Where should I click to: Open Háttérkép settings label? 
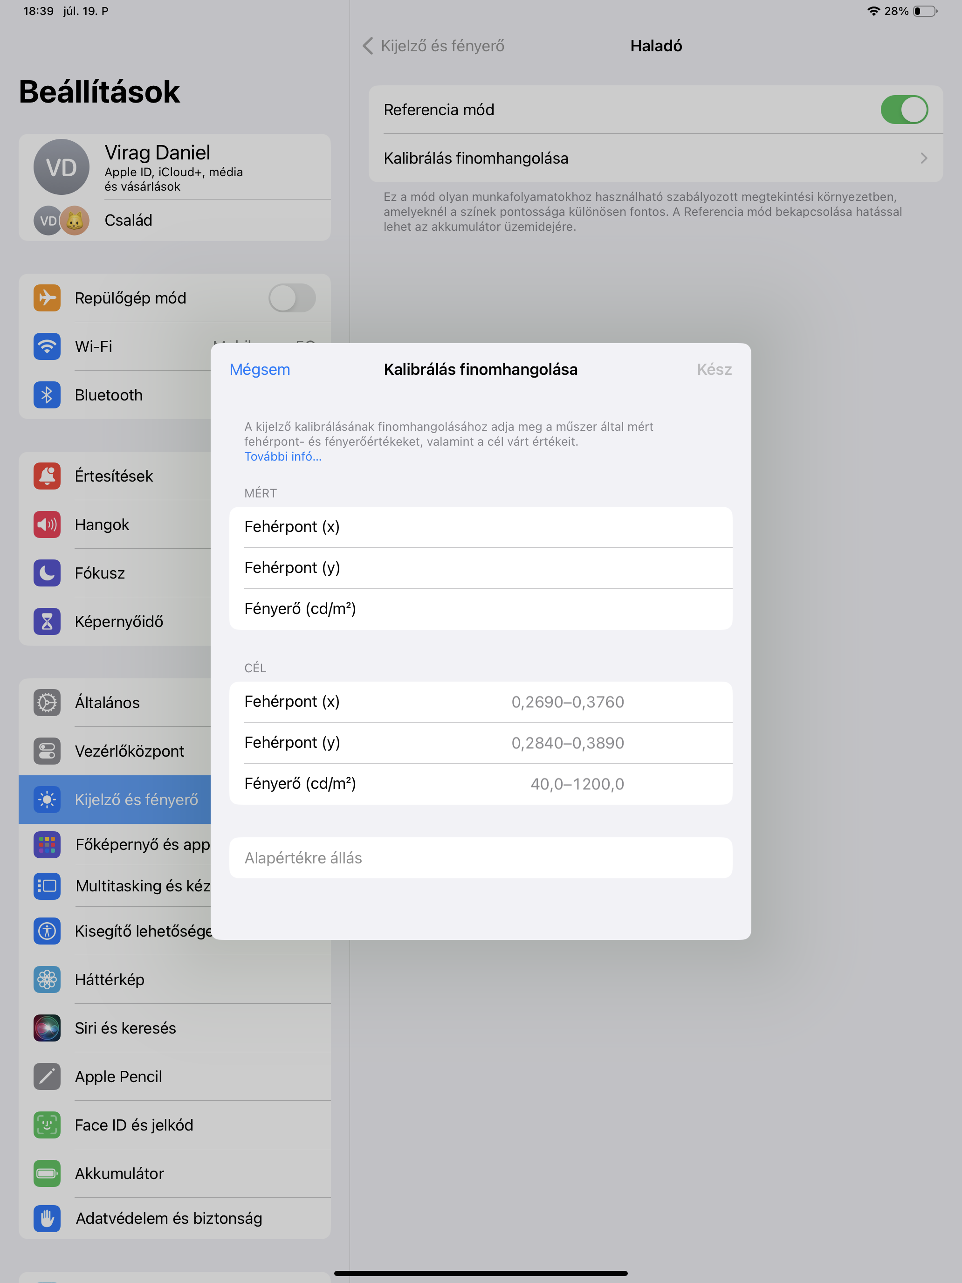[x=110, y=979]
